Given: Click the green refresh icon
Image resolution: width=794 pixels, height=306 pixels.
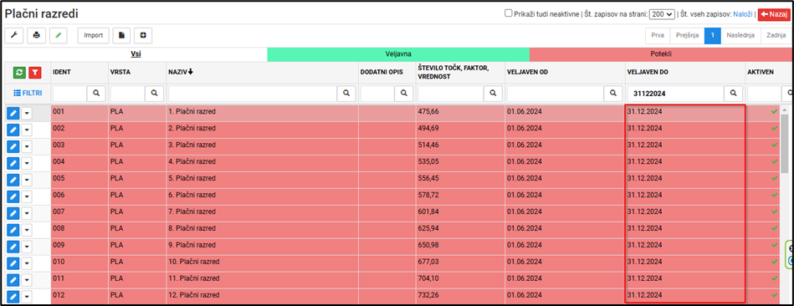Looking at the screenshot, I should point(19,73).
